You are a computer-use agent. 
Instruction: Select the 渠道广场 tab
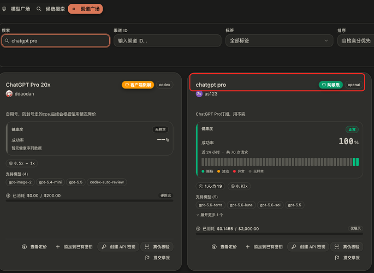tap(85, 9)
